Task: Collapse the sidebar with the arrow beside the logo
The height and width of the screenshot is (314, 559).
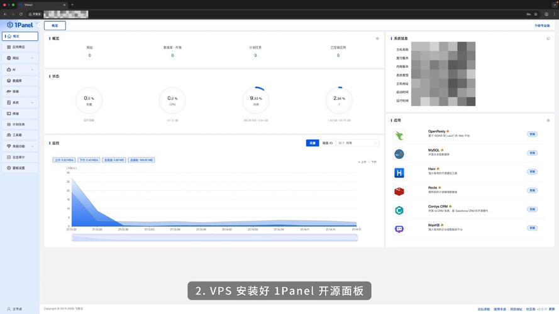Action: pyautogui.click(x=39, y=25)
